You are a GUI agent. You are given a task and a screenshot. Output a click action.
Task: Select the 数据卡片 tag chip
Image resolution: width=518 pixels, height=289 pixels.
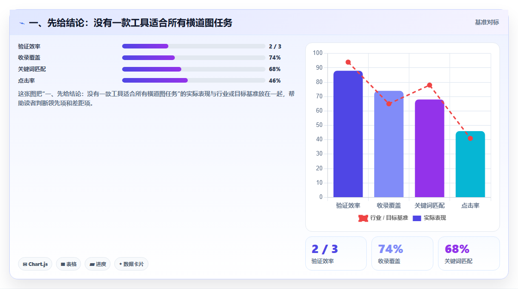131,264
